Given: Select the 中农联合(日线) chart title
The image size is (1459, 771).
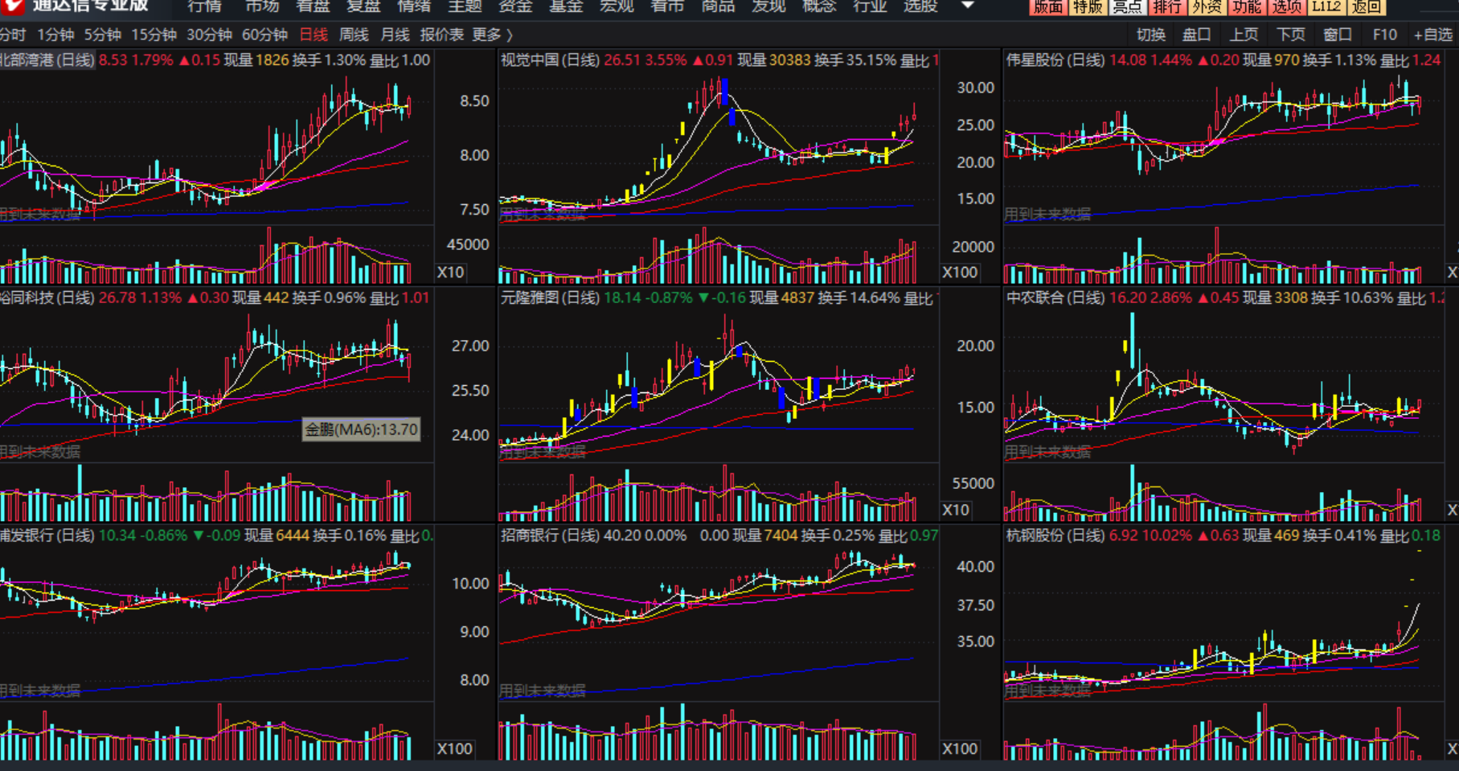Looking at the screenshot, I should [x=1055, y=298].
